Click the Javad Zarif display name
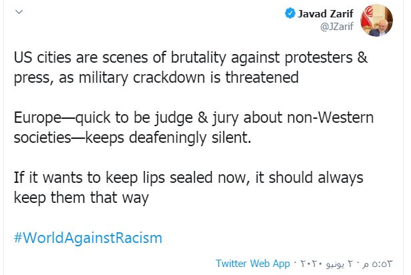The height and width of the screenshot is (275, 411). pos(326,13)
